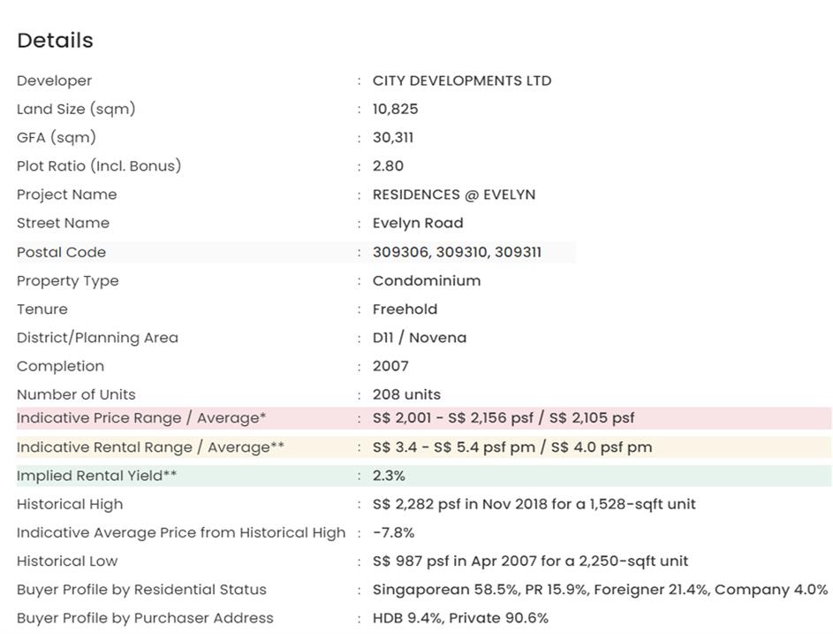
Task: Select the Implied Rental Yield 2.3% value
Action: [x=389, y=476]
